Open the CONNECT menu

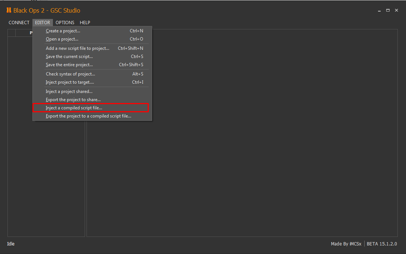pyautogui.click(x=19, y=22)
